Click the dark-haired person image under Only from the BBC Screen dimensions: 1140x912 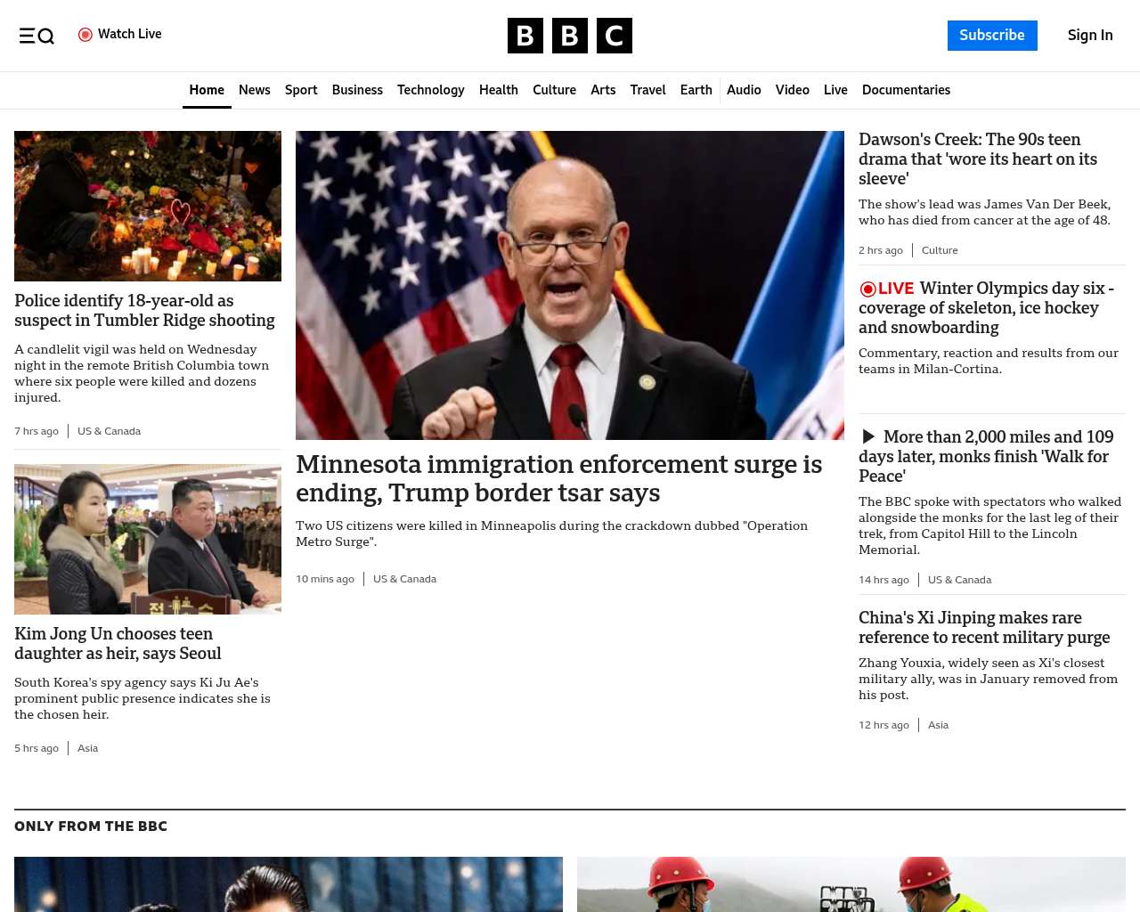pos(289,884)
